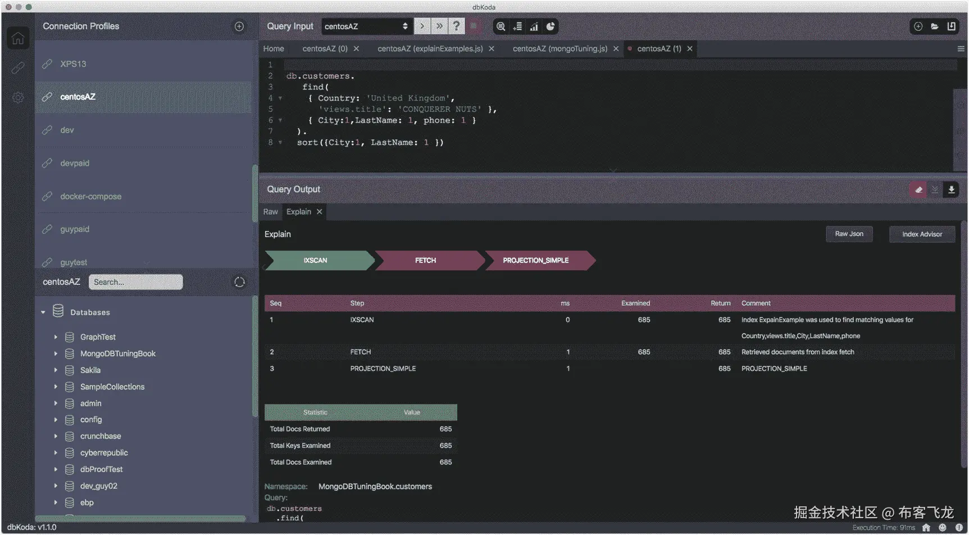
Task: Open a file with folder icon
Action: click(935, 26)
